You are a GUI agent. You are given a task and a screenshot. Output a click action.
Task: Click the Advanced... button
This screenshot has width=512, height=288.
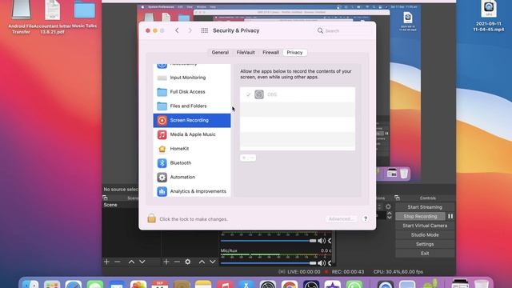click(341, 218)
